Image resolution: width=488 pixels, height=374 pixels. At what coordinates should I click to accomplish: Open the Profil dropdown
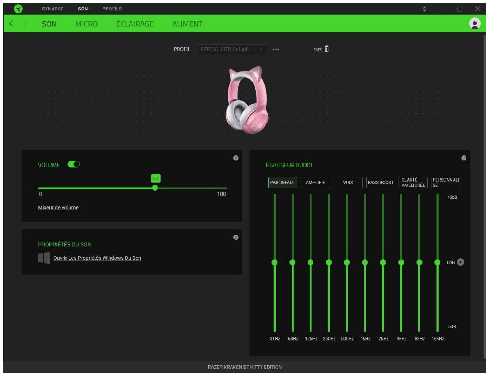click(232, 49)
